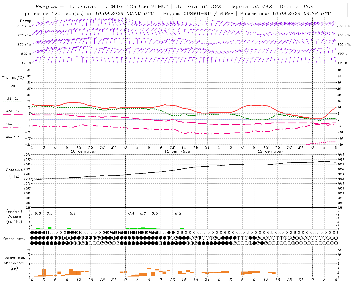
Task: Click the longitude value "Долгота: 65.322"
Action: click(198, 7)
